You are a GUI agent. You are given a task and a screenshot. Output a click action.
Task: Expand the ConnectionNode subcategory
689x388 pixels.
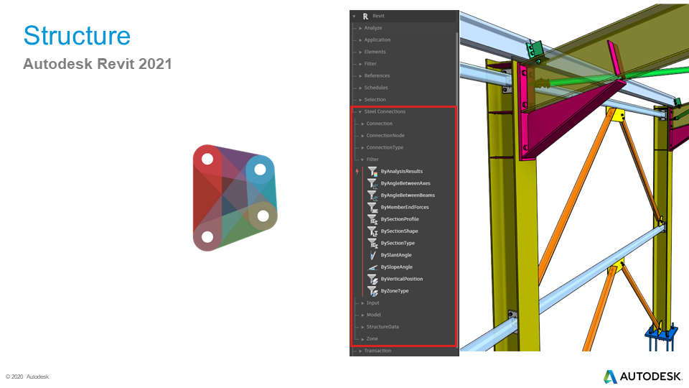click(363, 136)
